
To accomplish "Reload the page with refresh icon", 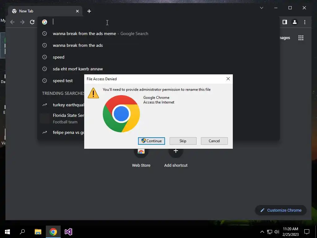I will click(32, 22).
